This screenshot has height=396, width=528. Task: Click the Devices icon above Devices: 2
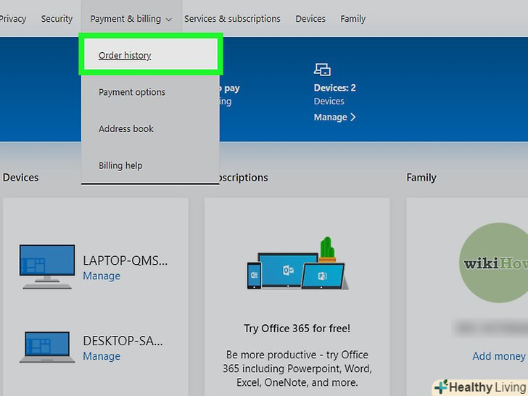[x=322, y=70]
